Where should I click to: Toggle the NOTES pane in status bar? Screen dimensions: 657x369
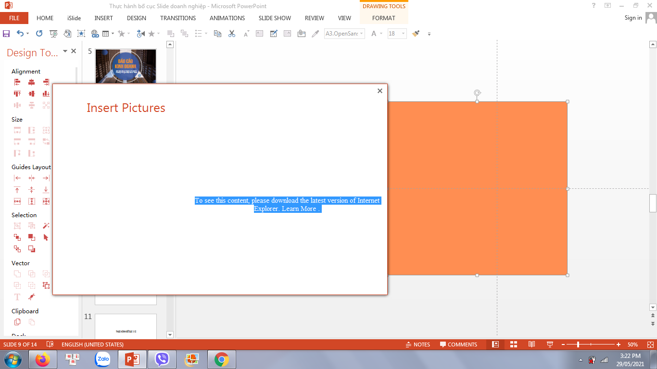[417, 344]
